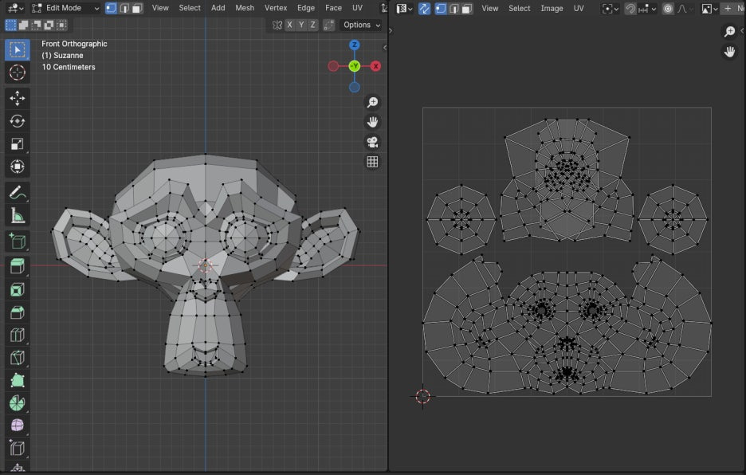Click the 3D viewport pan hand icon
This screenshot has width=746, height=475.
pyautogui.click(x=372, y=122)
